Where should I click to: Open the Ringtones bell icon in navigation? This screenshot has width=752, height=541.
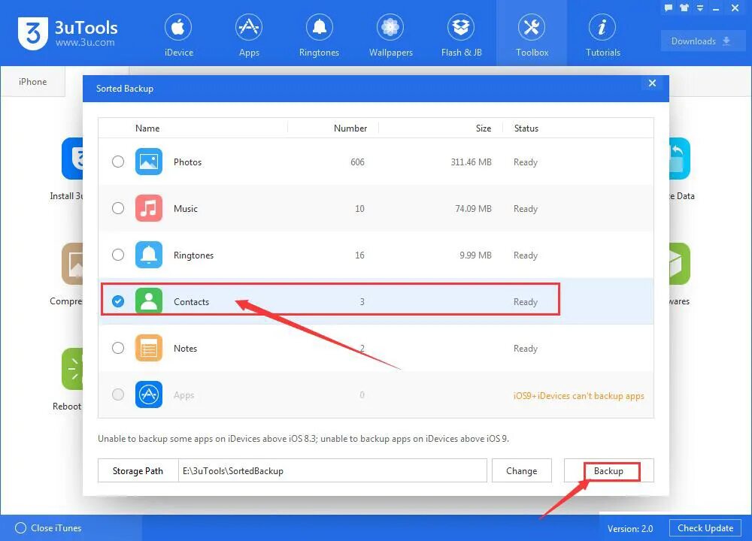(x=320, y=27)
